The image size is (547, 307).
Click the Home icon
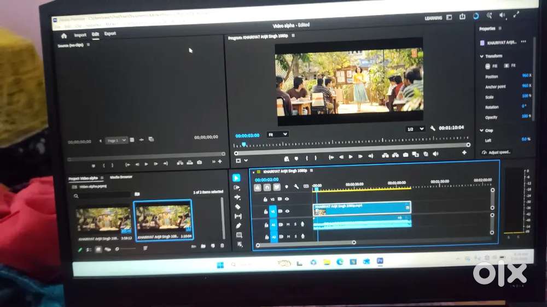64,36
